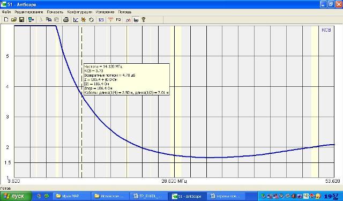The image size is (343, 201).
Task: Click the Copy icon in the toolbar
Action: (49, 20)
